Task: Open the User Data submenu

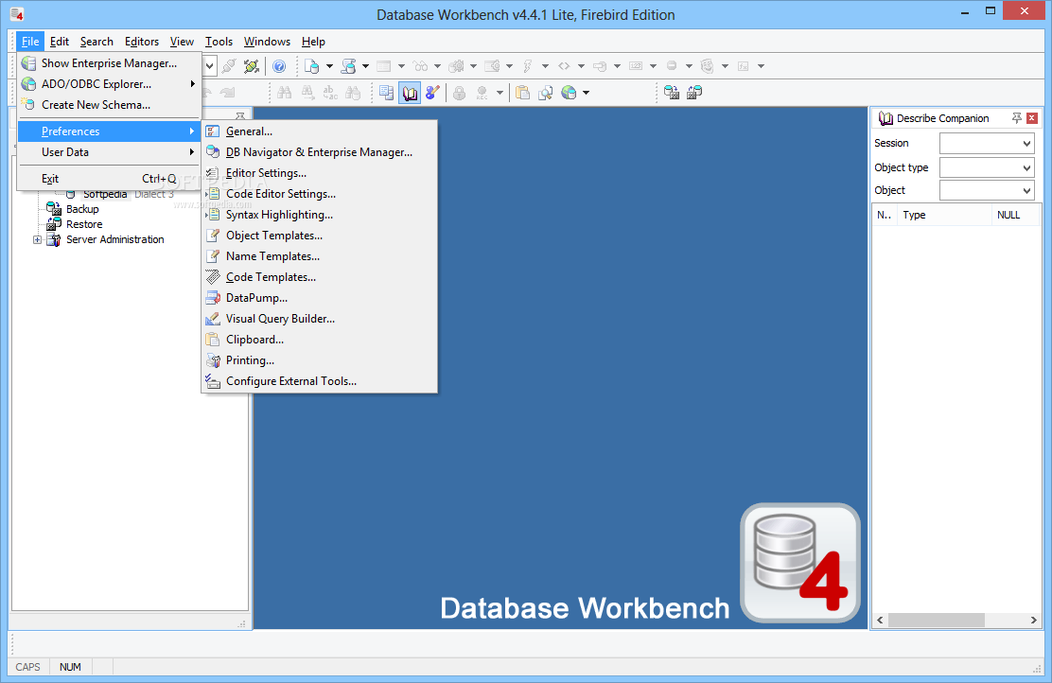Action: click(109, 152)
